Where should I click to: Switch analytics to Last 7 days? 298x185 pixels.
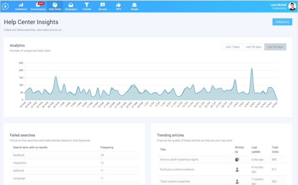point(232,47)
